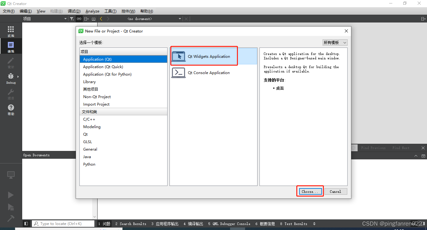Open the 控件(W) menu
Viewport: 427px width, 230px height.
point(128,11)
